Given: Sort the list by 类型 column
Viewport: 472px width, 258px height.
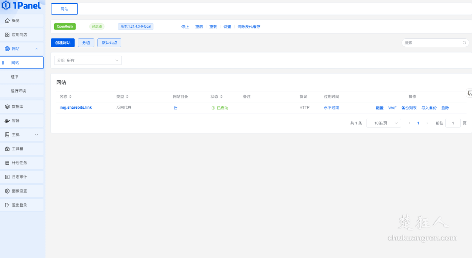Looking at the screenshot, I should pos(127,97).
